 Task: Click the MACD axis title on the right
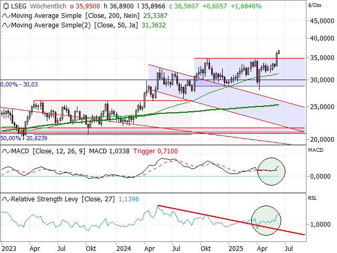coord(315,150)
